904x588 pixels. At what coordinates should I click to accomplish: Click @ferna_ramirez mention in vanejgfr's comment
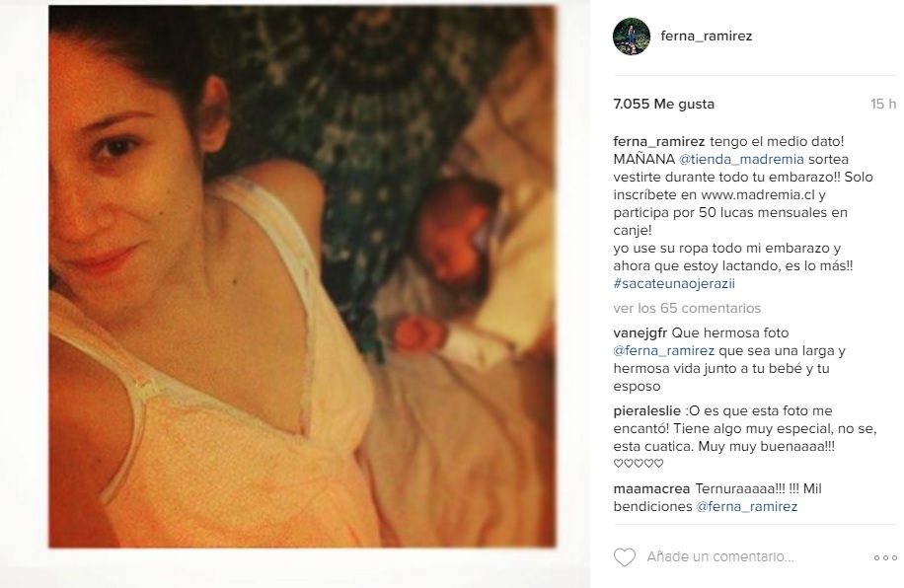coord(663,350)
